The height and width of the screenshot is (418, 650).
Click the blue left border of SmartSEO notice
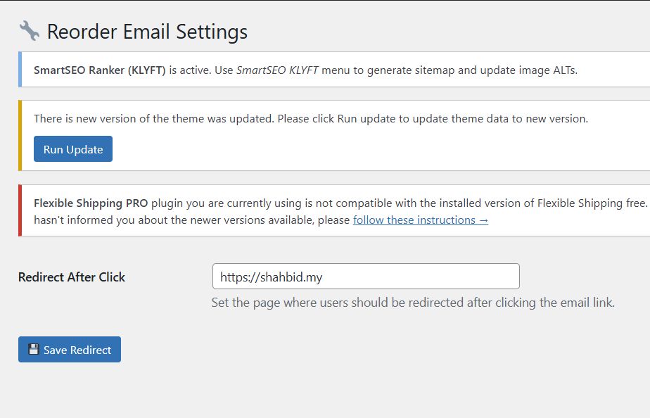tap(20, 70)
